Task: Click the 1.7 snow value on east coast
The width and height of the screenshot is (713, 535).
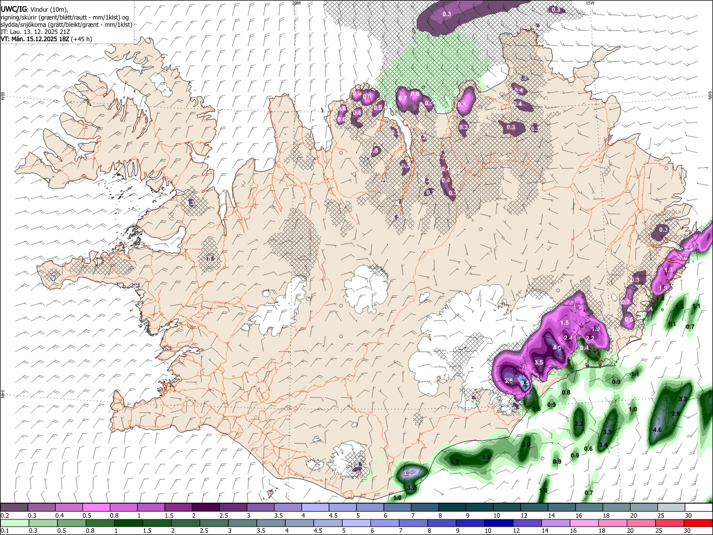Action: (669, 270)
